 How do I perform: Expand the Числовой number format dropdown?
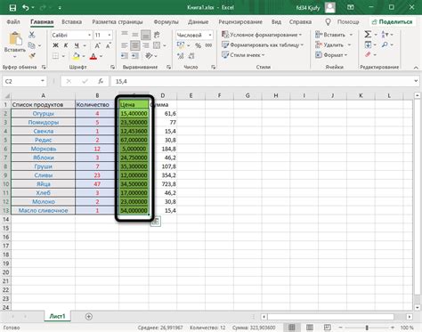pos(210,35)
